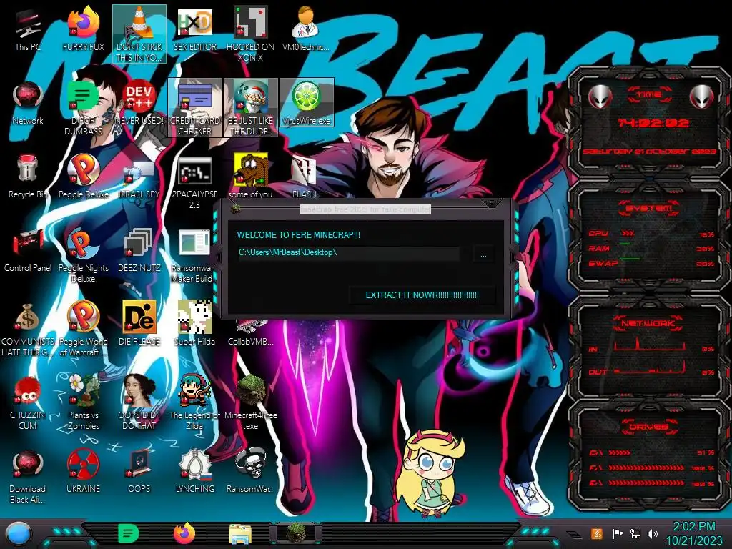Open the taskbar clock showing 2:02 PM
Screen dimensions: 732x549
(693, 533)
